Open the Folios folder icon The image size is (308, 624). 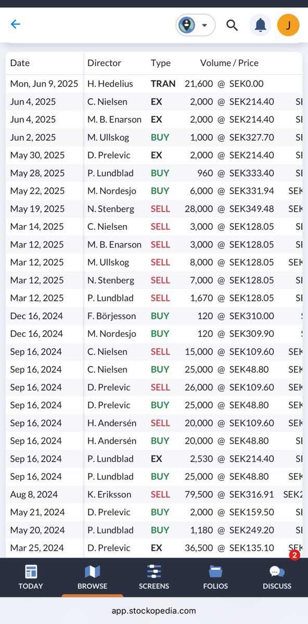pos(215,572)
